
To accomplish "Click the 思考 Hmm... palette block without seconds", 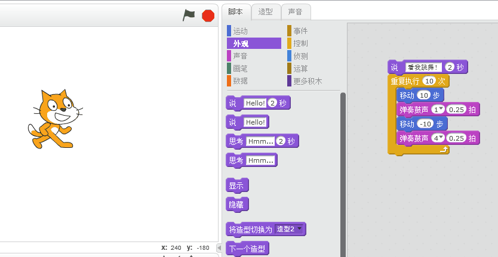I will point(251,160).
